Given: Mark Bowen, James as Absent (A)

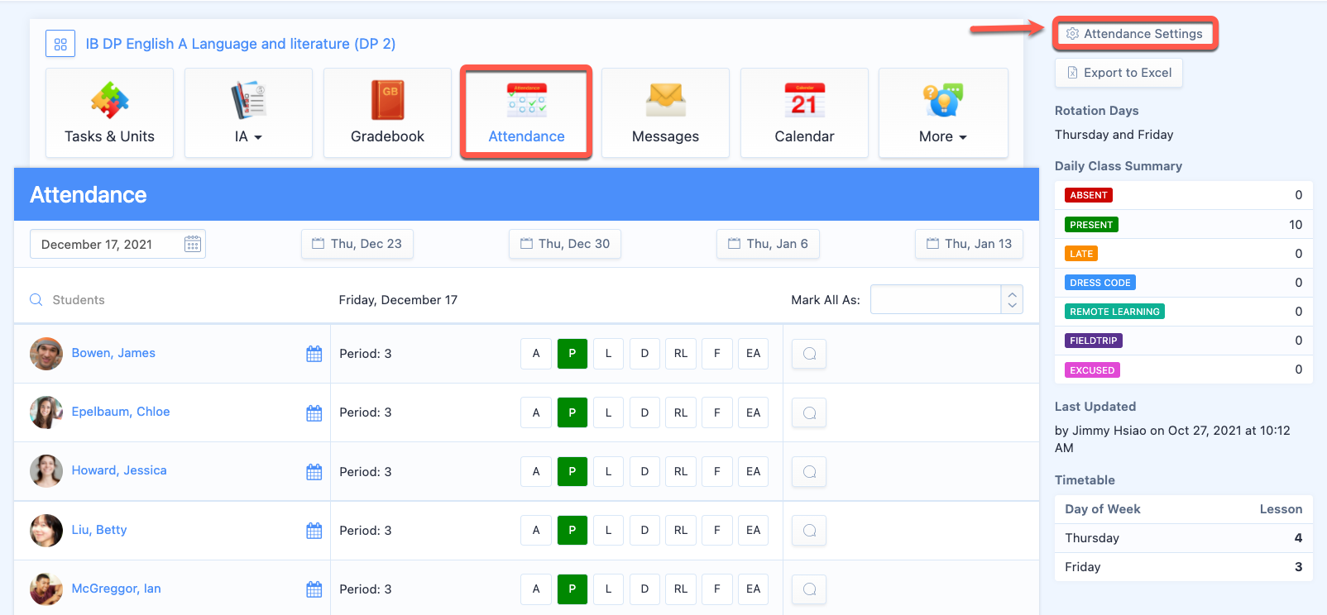Looking at the screenshot, I should (x=535, y=354).
